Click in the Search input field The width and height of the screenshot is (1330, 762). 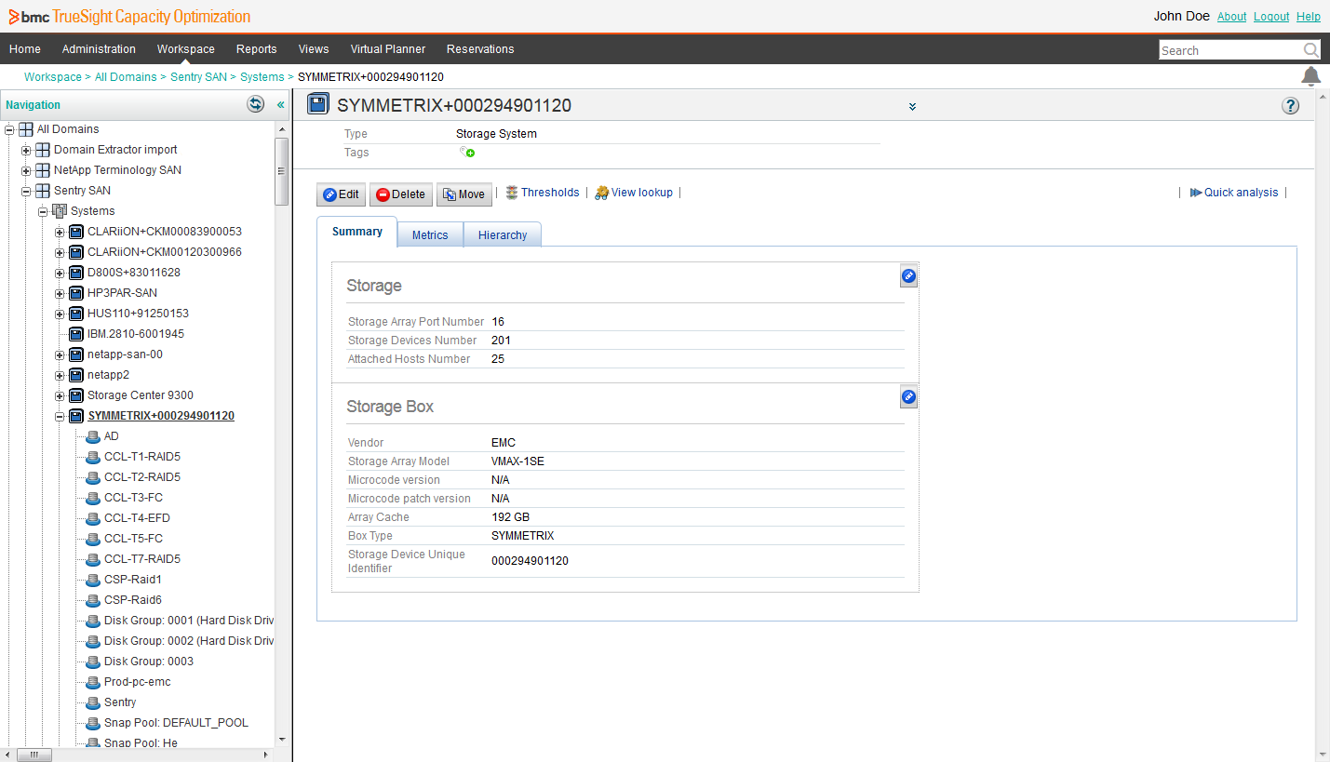[x=1230, y=50]
